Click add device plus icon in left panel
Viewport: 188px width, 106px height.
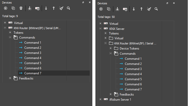(x=6, y=8)
